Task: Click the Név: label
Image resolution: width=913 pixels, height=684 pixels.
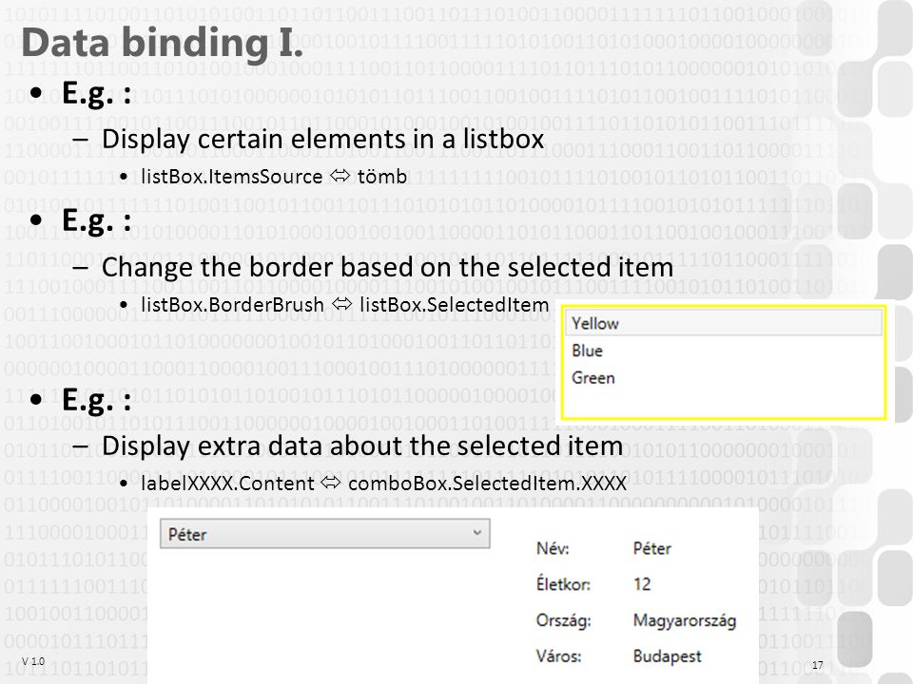Action: [553, 548]
